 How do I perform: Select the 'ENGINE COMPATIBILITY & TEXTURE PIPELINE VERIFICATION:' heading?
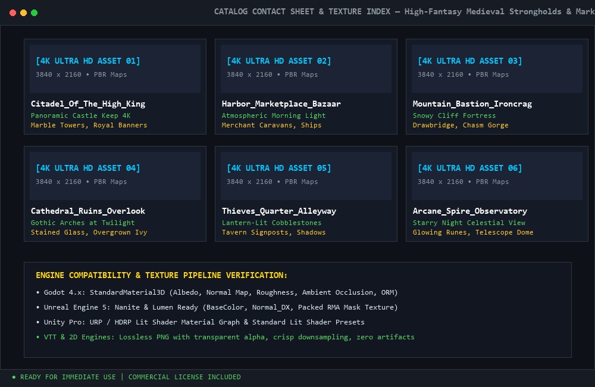coord(162,275)
